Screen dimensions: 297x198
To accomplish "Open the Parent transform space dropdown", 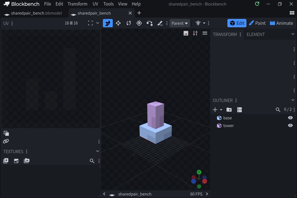I will tap(180, 23).
